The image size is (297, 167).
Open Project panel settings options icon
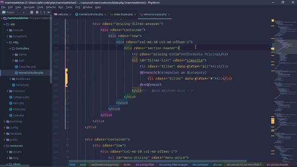tap(44, 13)
